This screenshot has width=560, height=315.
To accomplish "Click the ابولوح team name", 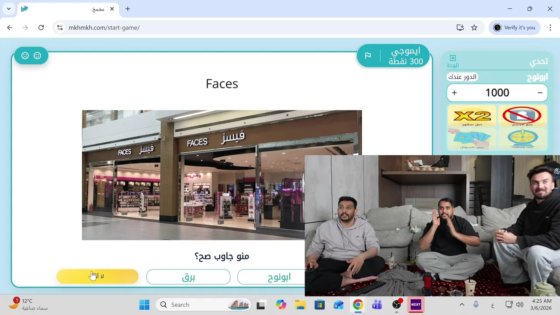I will point(537,77).
